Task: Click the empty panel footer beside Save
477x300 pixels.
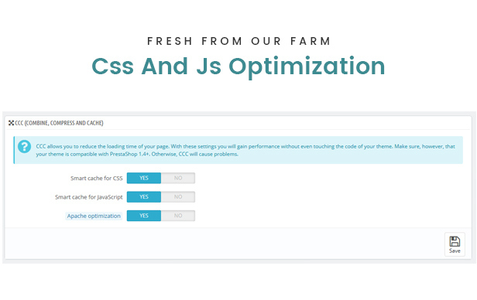Action: [x=225, y=244]
